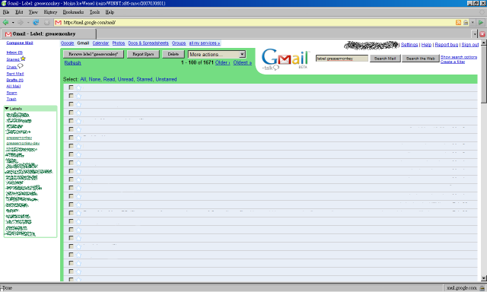
Task: Click the Report Spam button
Action: 143,54
